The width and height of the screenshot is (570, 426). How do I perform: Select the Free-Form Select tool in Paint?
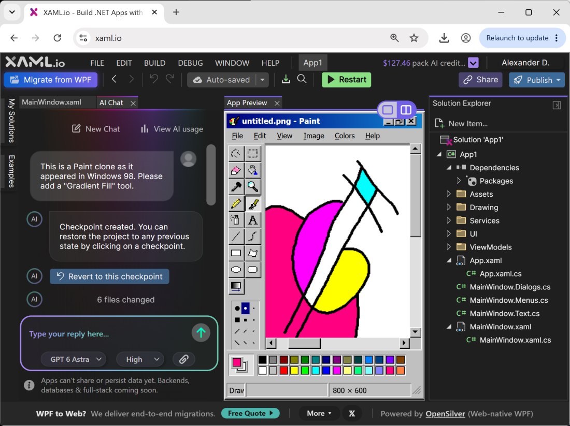(236, 154)
